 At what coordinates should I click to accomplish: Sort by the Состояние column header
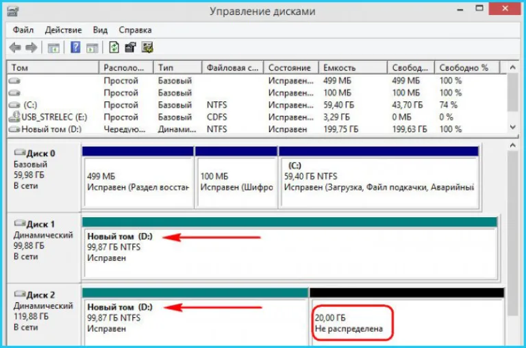click(291, 67)
